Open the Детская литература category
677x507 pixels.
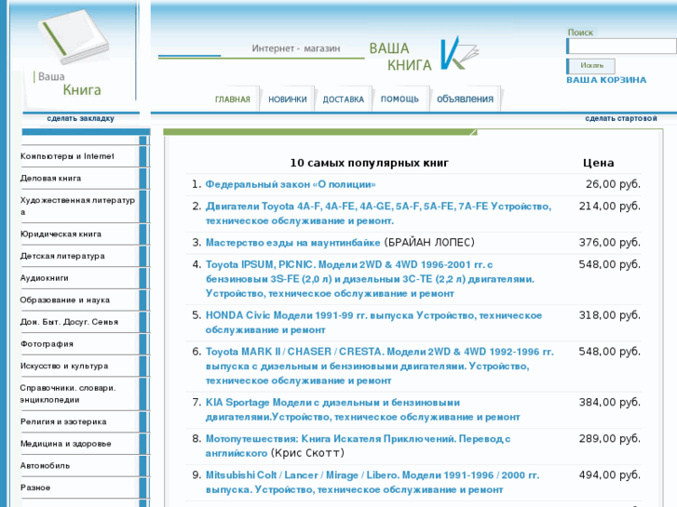(x=62, y=256)
